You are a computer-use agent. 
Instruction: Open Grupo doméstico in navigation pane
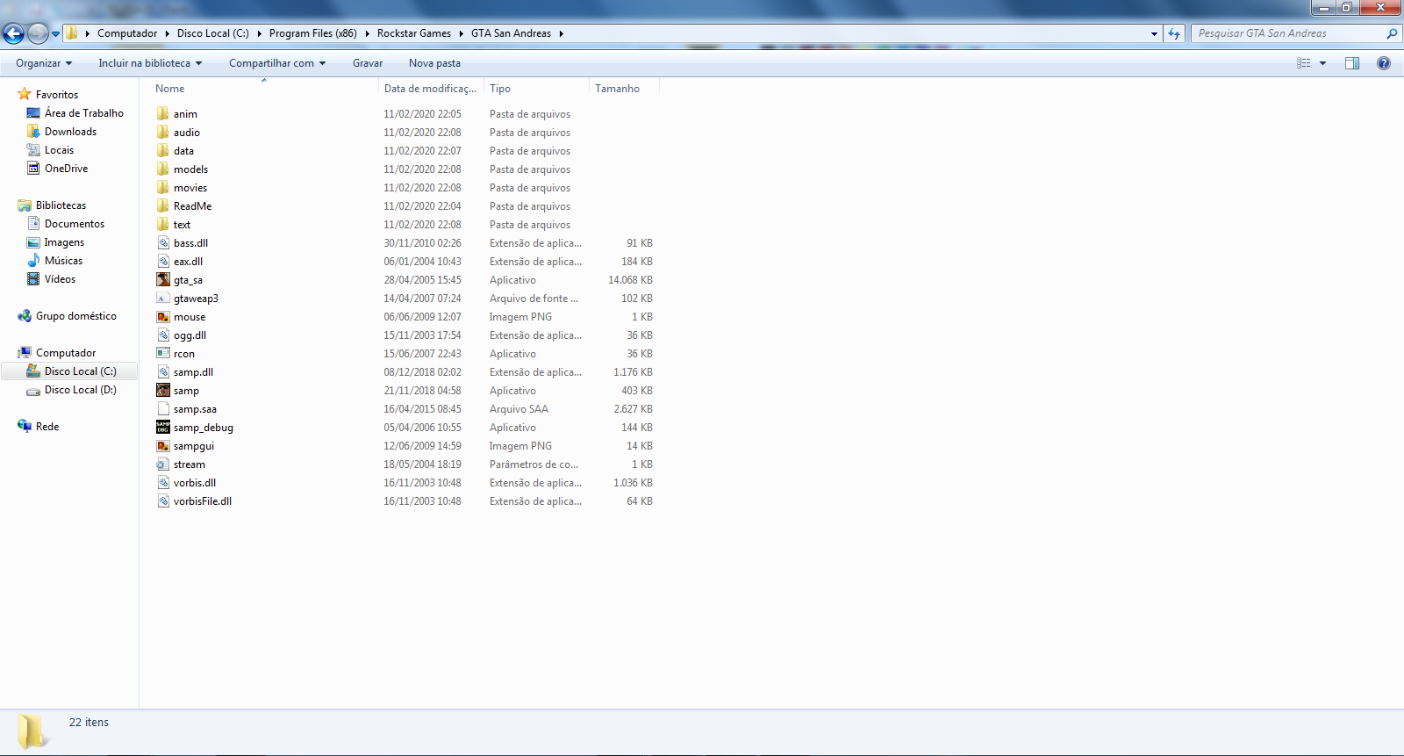[x=76, y=315]
